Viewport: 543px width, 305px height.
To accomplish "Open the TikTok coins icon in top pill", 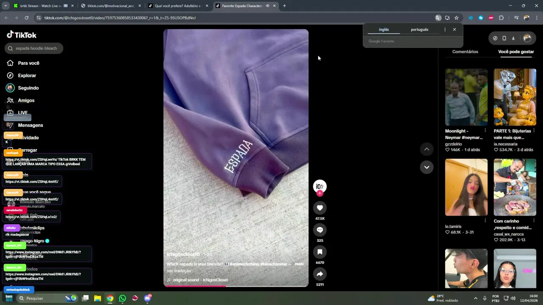I will click(495, 38).
